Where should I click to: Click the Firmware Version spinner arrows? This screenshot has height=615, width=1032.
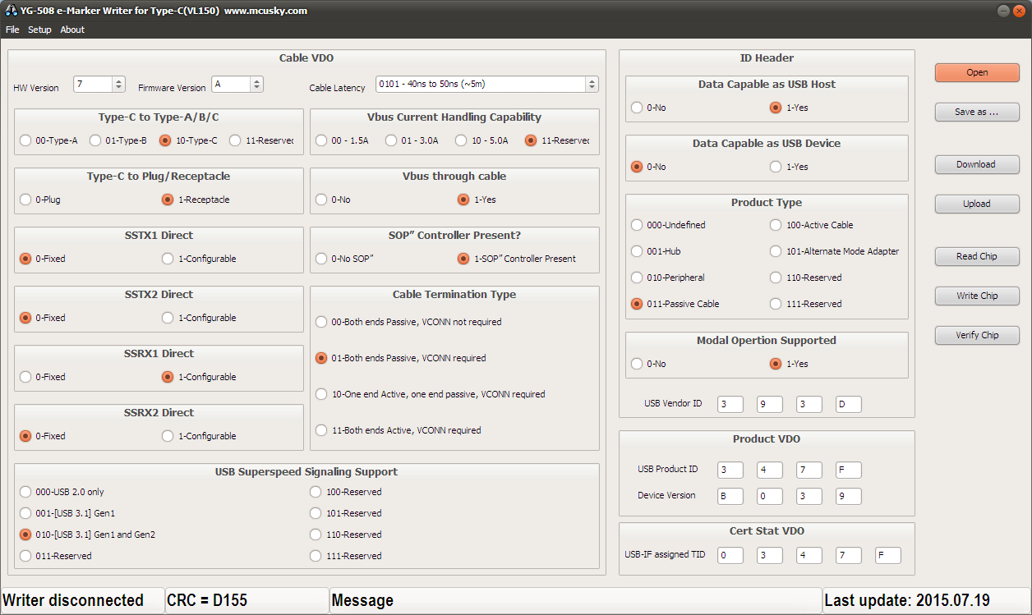click(256, 84)
